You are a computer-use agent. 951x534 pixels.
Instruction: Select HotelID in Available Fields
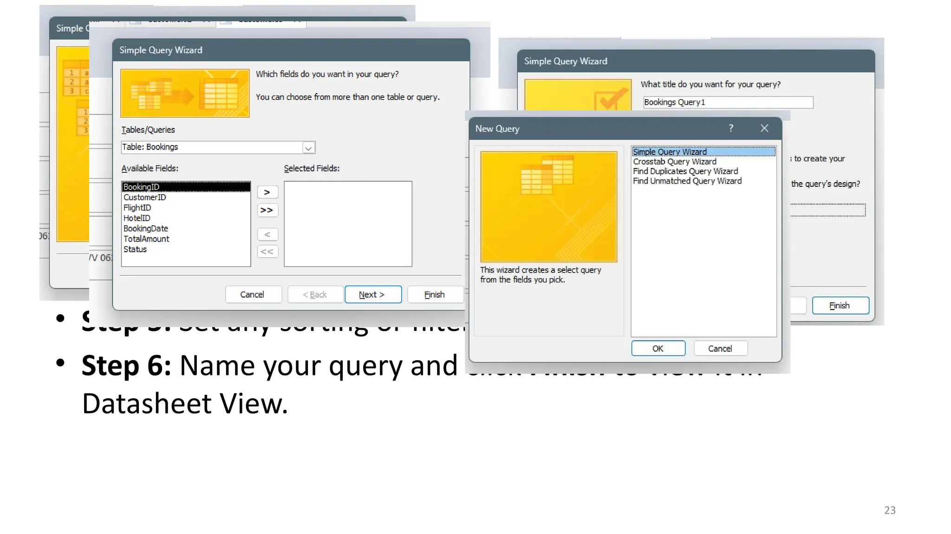pos(186,218)
